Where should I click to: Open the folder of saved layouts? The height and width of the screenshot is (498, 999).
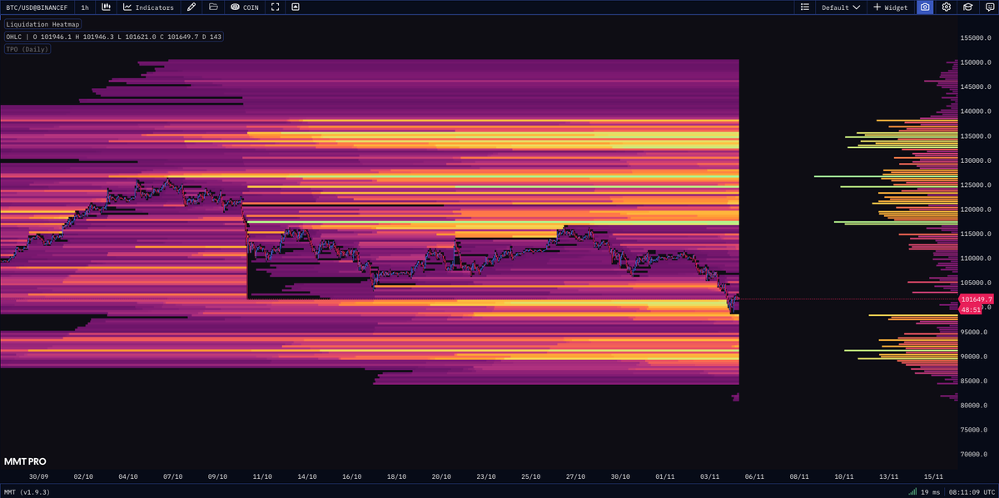tap(213, 7)
